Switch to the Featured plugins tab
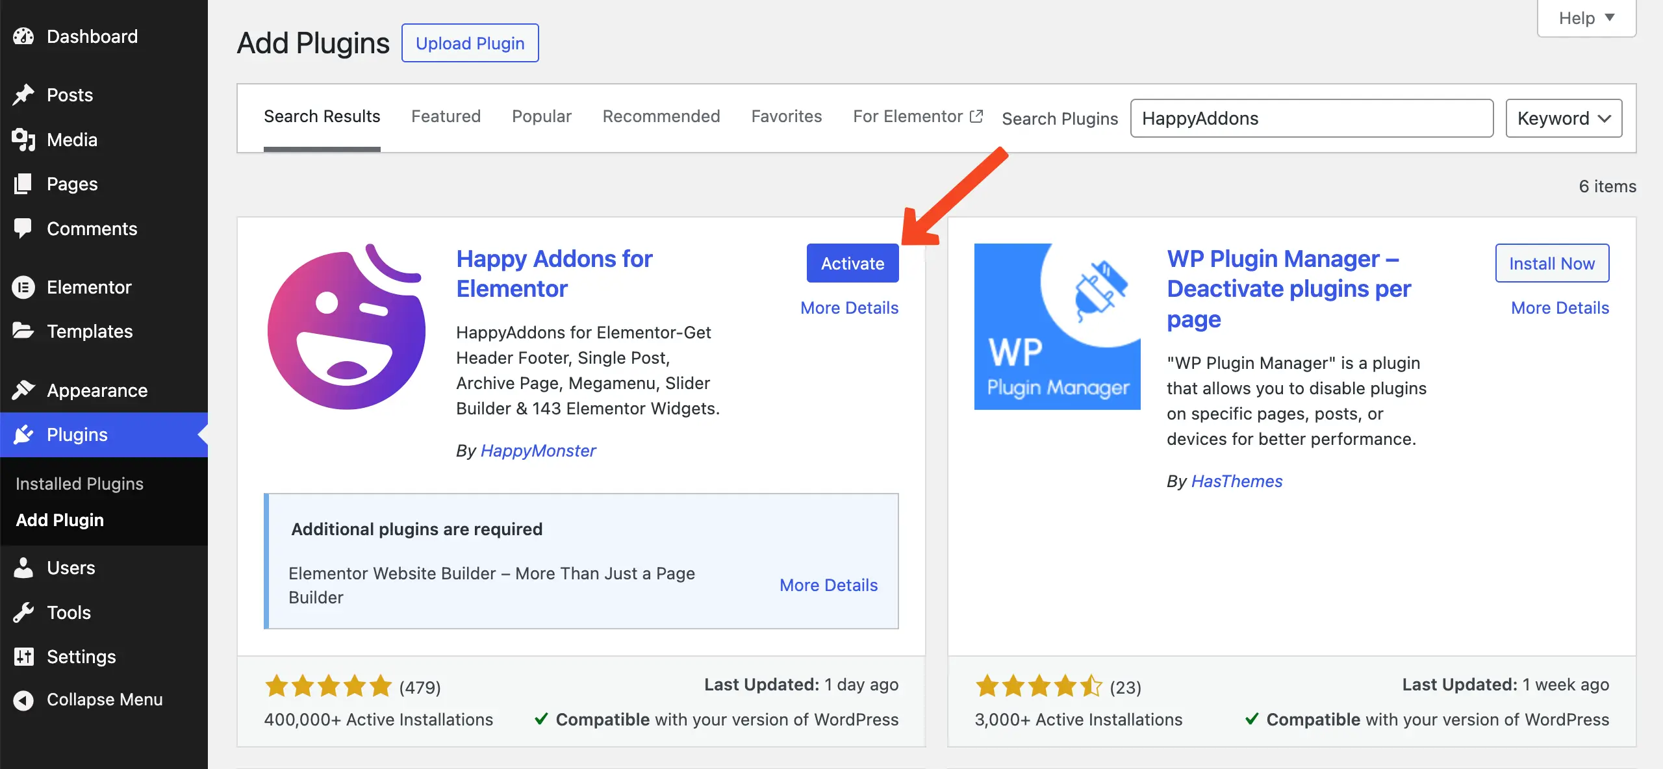The width and height of the screenshot is (1663, 769). pos(446,116)
